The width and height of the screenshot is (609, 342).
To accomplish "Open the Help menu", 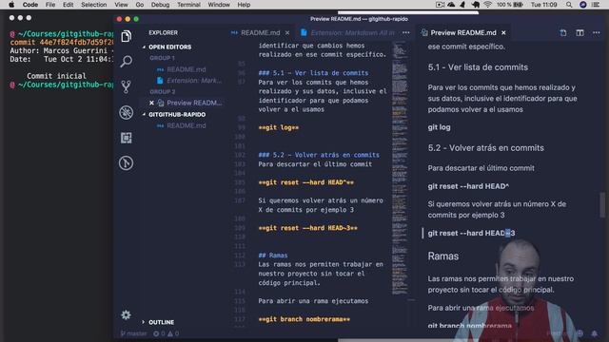I will [244, 5].
